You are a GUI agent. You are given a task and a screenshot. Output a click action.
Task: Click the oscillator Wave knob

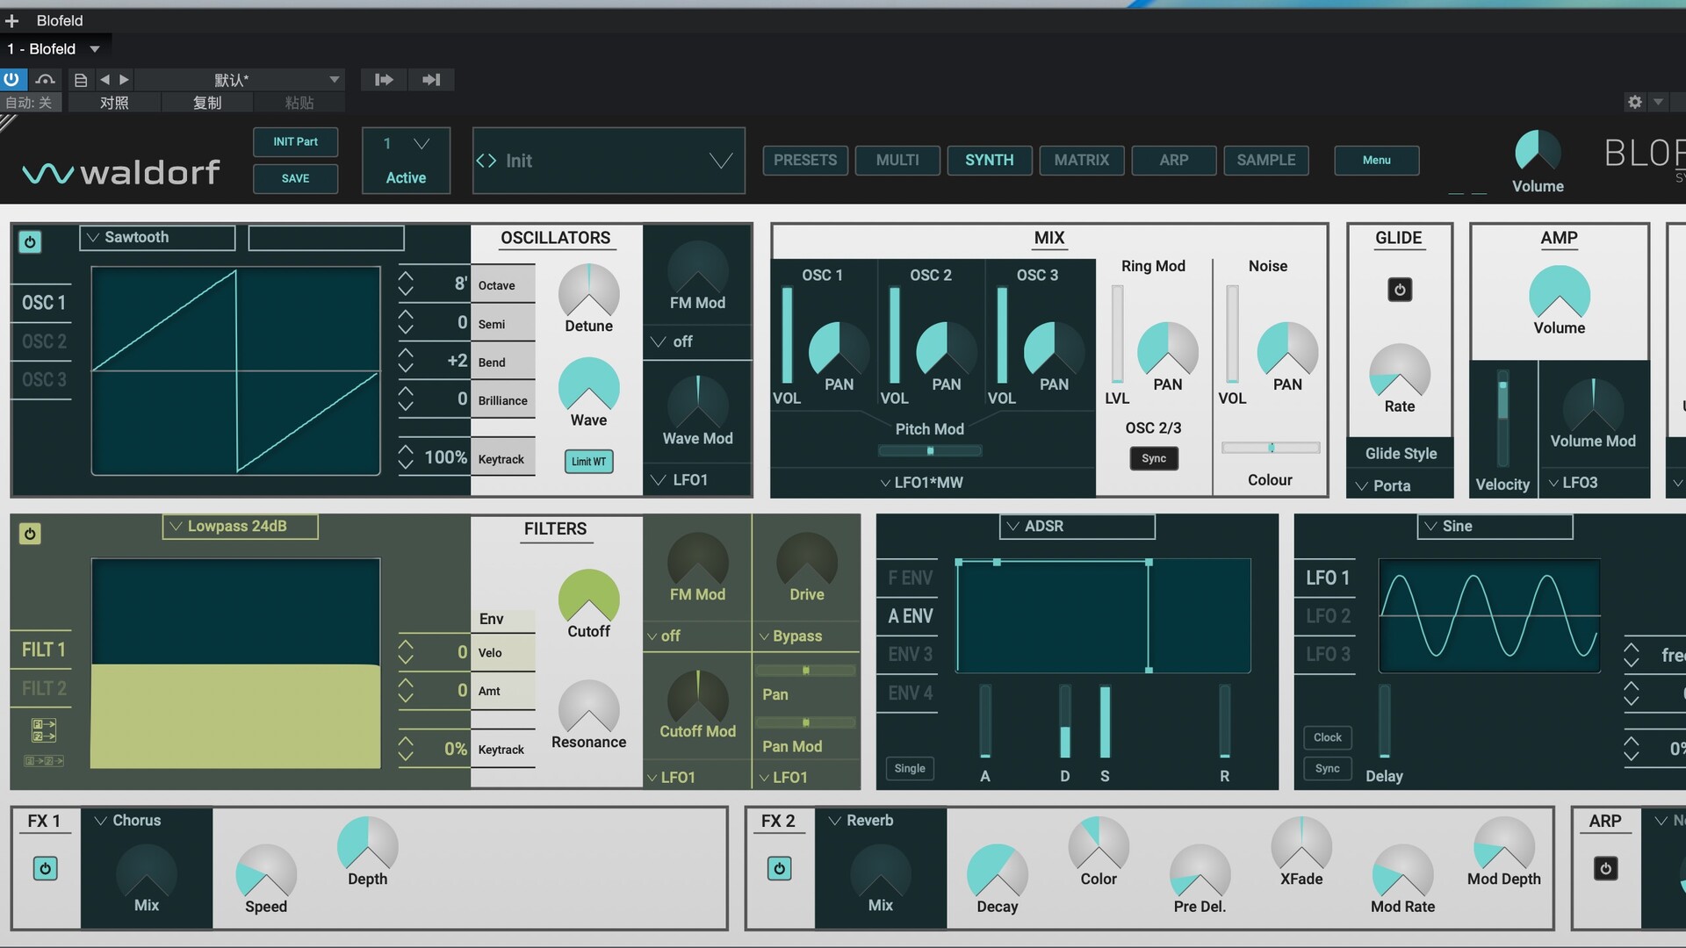coord(588,386)
